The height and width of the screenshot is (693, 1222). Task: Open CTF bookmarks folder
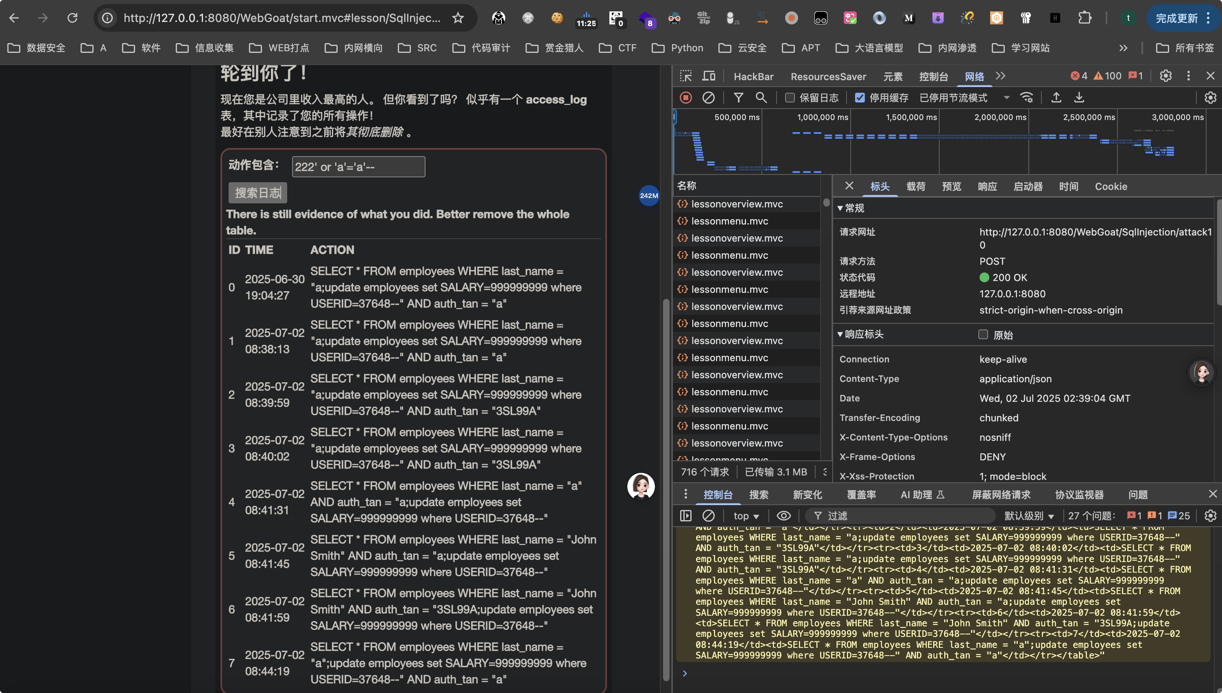tap(618, 48)
